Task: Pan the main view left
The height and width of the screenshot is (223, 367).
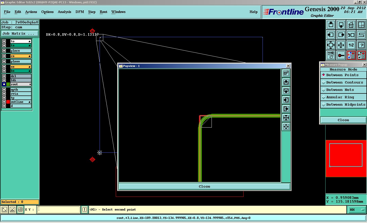Action: (331, 35)
